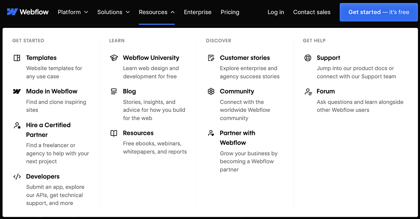The width and height of the screenshot is (420, 219).
Task: Click the Templates layout icon
Action: 17,58
